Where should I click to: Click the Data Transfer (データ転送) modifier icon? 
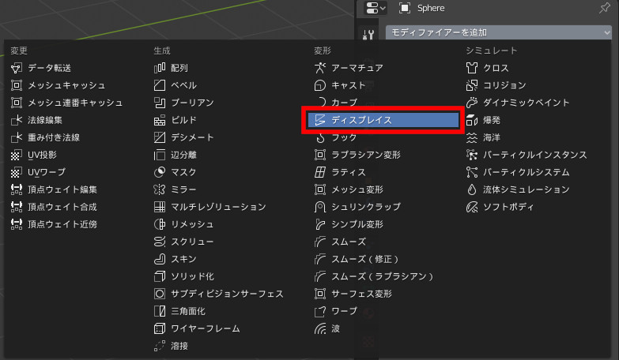pyautogui.click(x=16, y=68)
